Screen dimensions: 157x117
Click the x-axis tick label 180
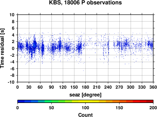point(85,87)
